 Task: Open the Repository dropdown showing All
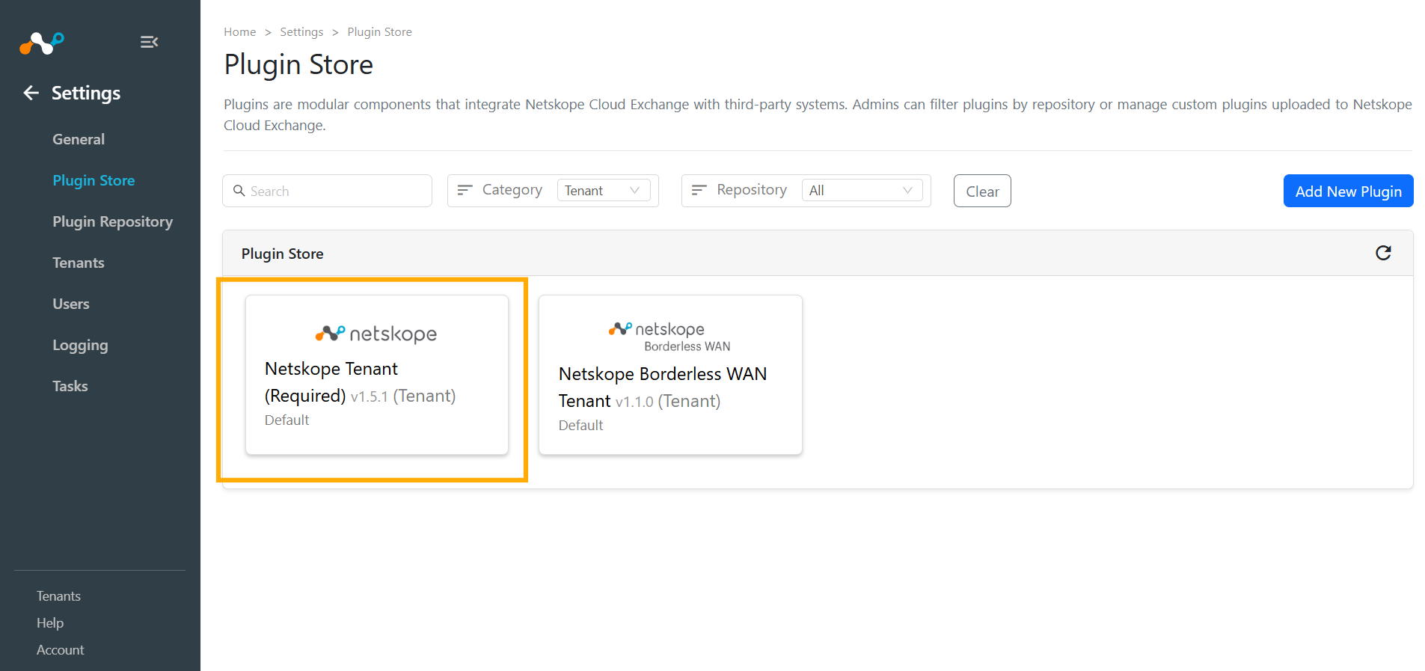(x=862, y=191)
